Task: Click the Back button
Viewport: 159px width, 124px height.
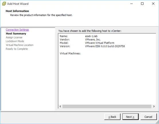Action: pyautogui.click(x=112, y=117)
